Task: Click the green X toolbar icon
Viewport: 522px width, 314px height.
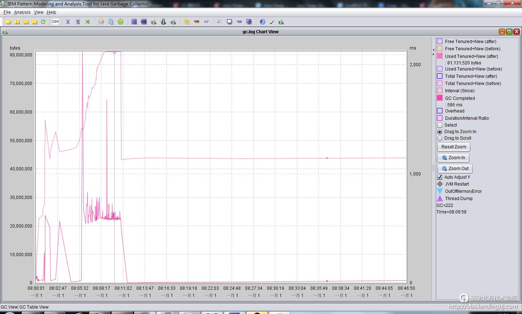Action: [x=87, y=22]
